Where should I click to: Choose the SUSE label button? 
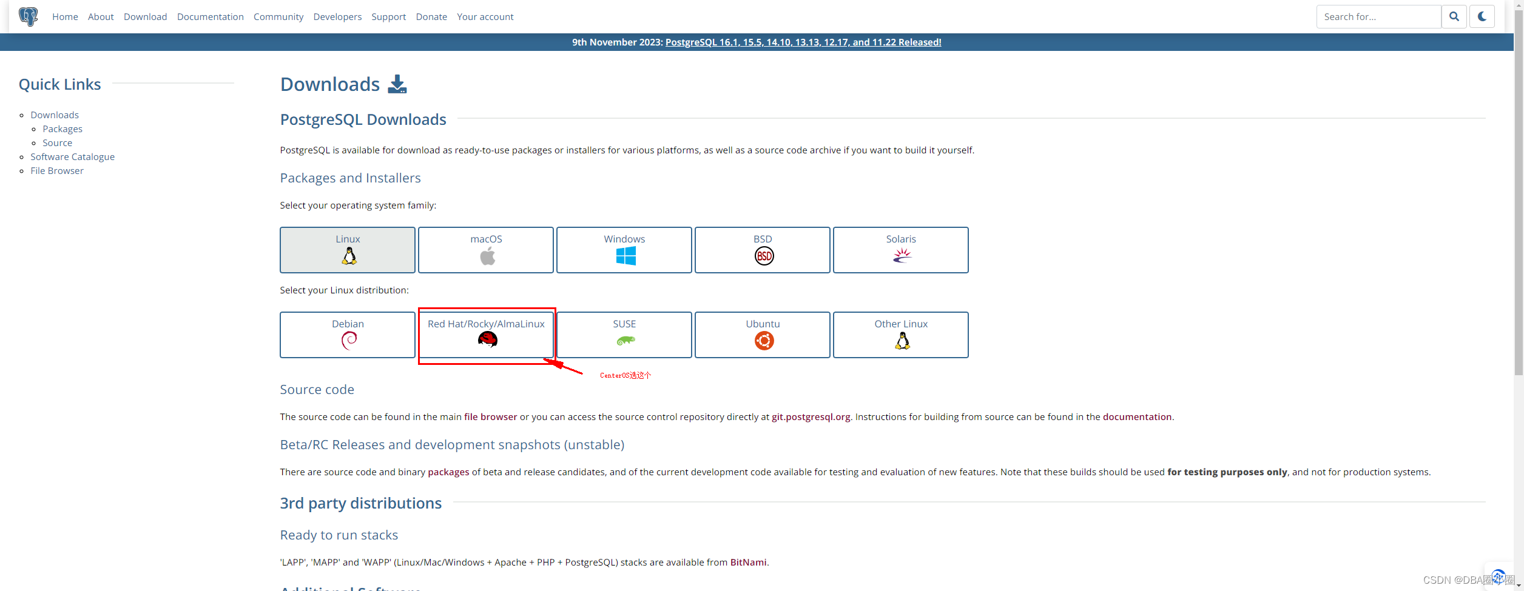click(624, 324)
